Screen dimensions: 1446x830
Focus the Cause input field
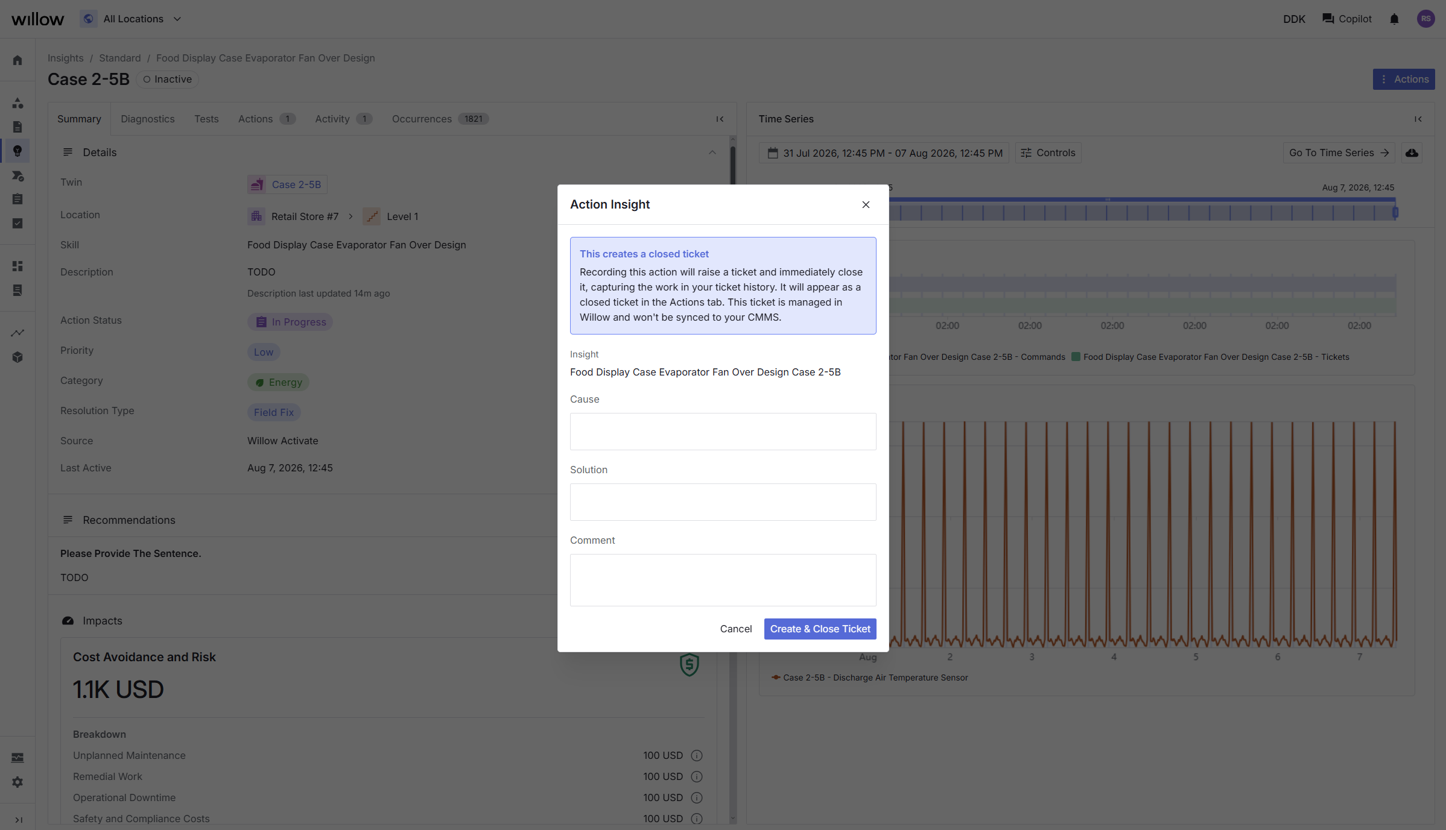(x=723, y=432)
